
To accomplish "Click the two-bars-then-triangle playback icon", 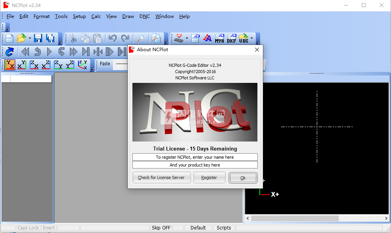I will [x=109, y=52].
